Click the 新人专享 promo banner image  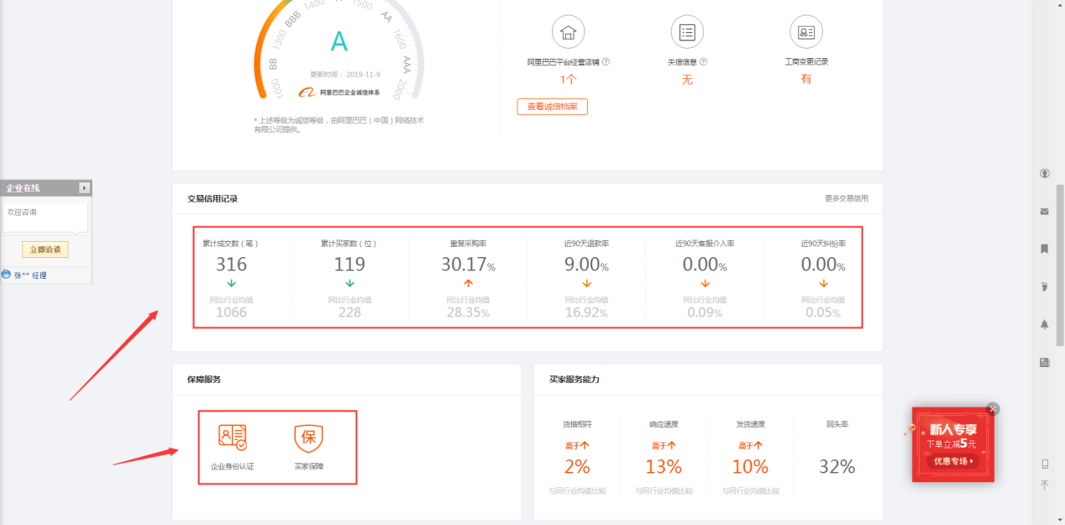point(953,444)
